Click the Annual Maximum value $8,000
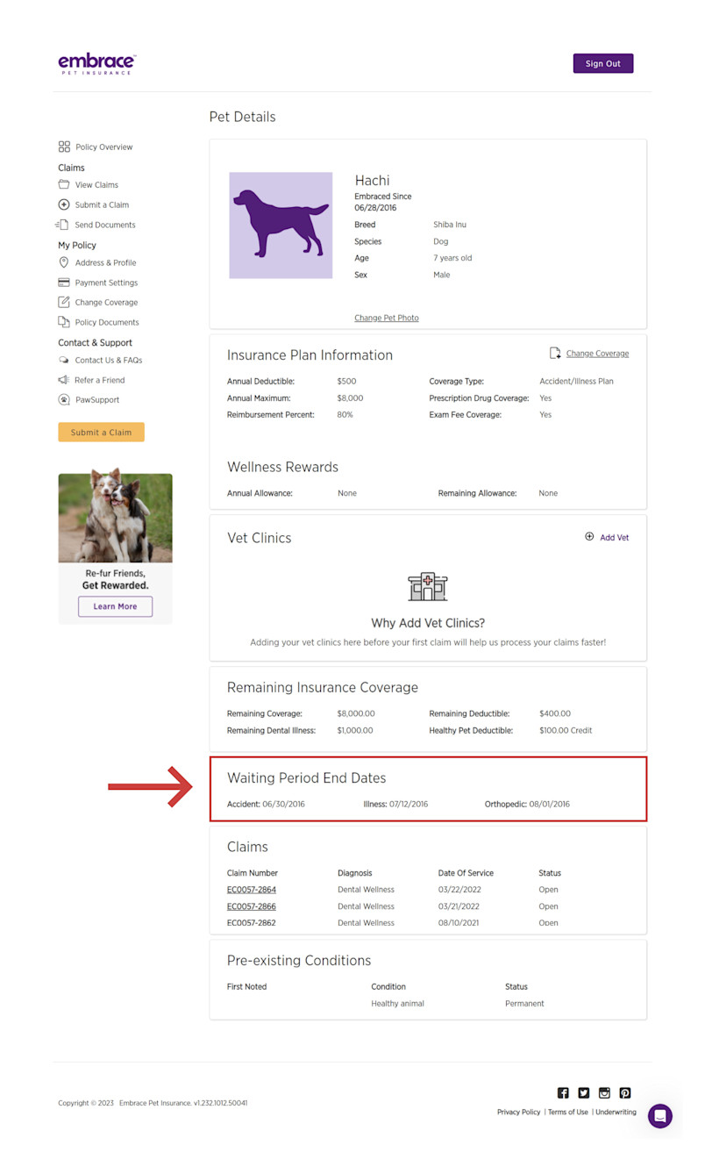Viewport: 705px width, 1167px height. coord(350,398)
